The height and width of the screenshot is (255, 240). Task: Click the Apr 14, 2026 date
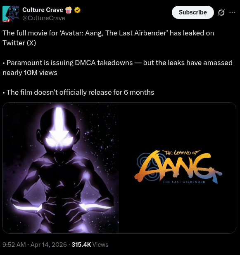49,245
